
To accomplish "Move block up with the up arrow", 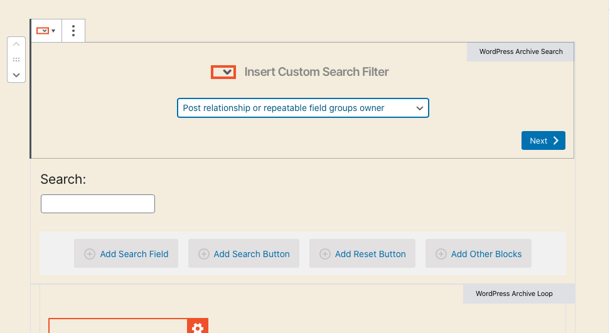I will (16, 45).
